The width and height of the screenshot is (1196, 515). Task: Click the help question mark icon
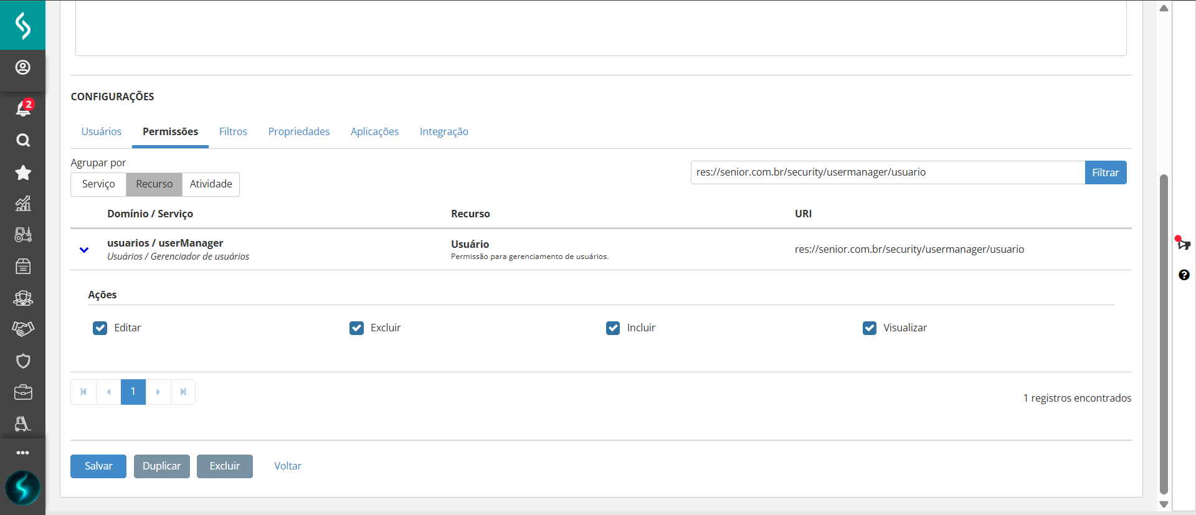click(1184, 275)
